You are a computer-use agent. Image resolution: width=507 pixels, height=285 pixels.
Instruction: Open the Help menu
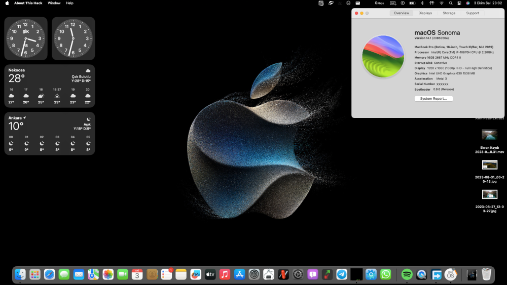69,3
